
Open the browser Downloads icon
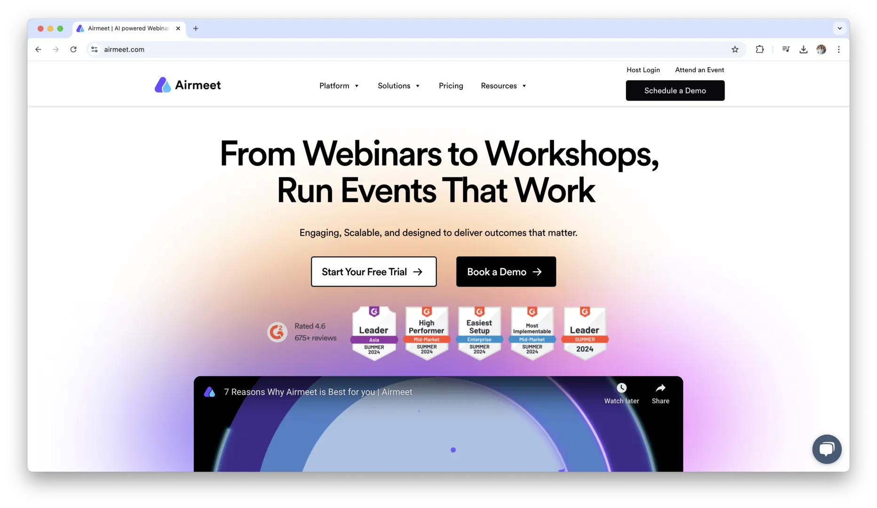(x=804, y=49)
